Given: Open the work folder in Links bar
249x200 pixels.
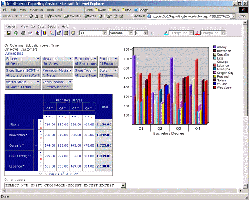Looking at the screenshot, I should pyautogui.click(x=100, y=10).
